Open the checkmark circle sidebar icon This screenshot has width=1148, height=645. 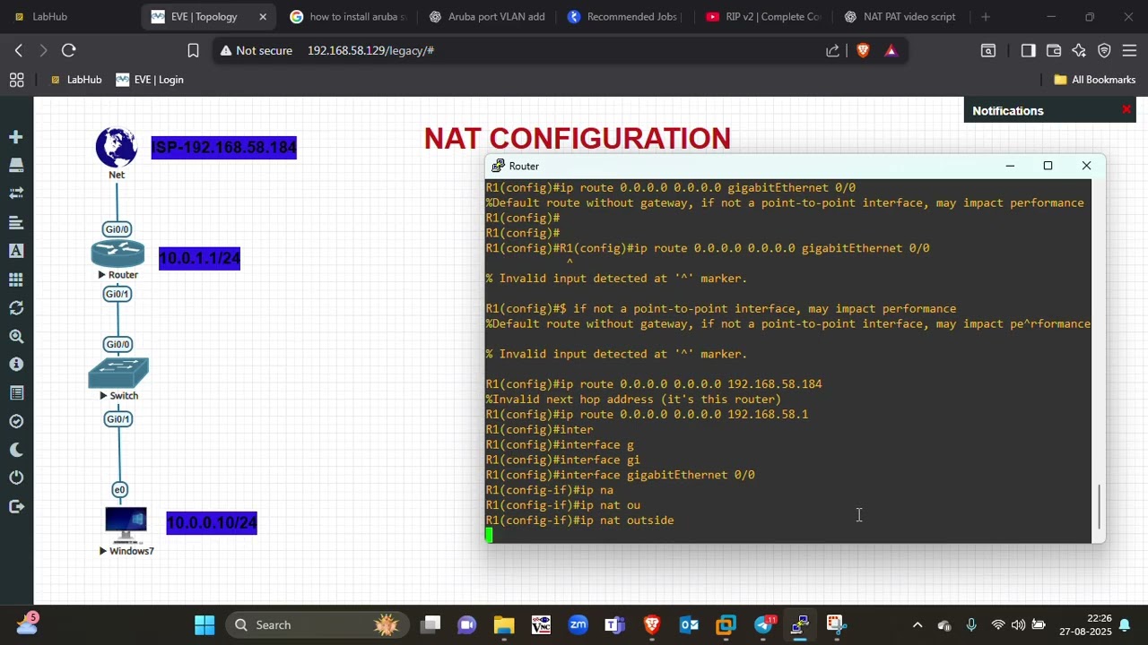click(16, 421)
